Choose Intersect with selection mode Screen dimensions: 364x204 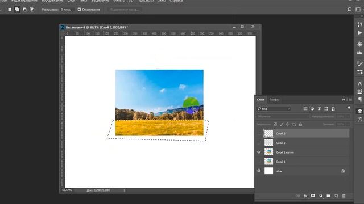click(32, 10)
